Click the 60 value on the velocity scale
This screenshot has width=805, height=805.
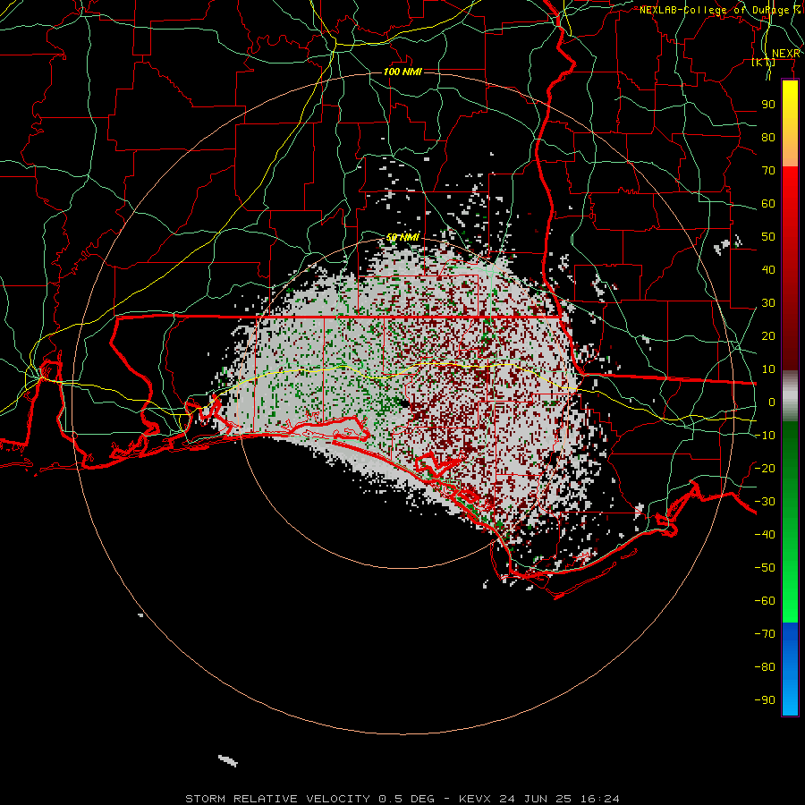coord(768,203)
